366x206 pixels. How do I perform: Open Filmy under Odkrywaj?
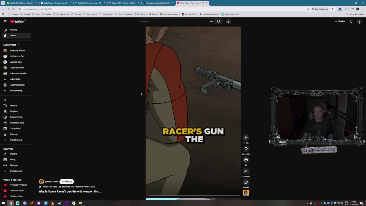pyautogui.click(x=16, y=159)
